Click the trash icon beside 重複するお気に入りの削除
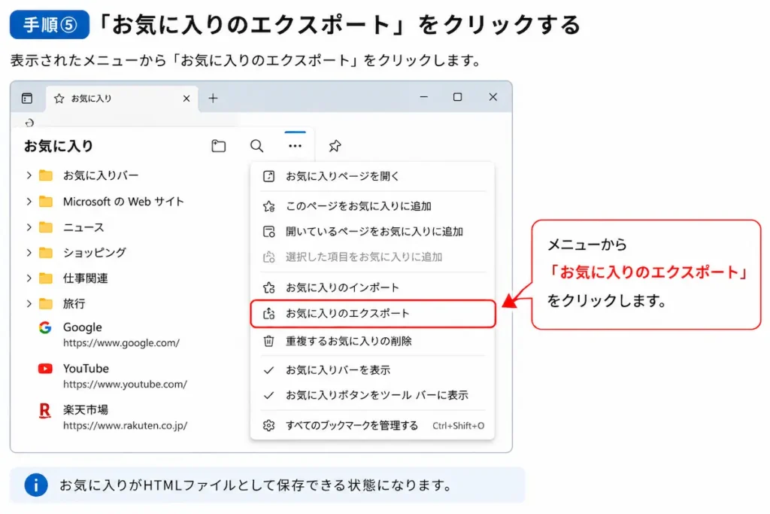This screenshot has width=770, height=514. 268,341
